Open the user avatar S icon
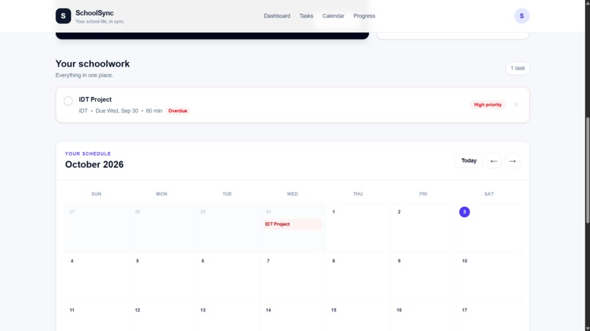 coord(521,16)
